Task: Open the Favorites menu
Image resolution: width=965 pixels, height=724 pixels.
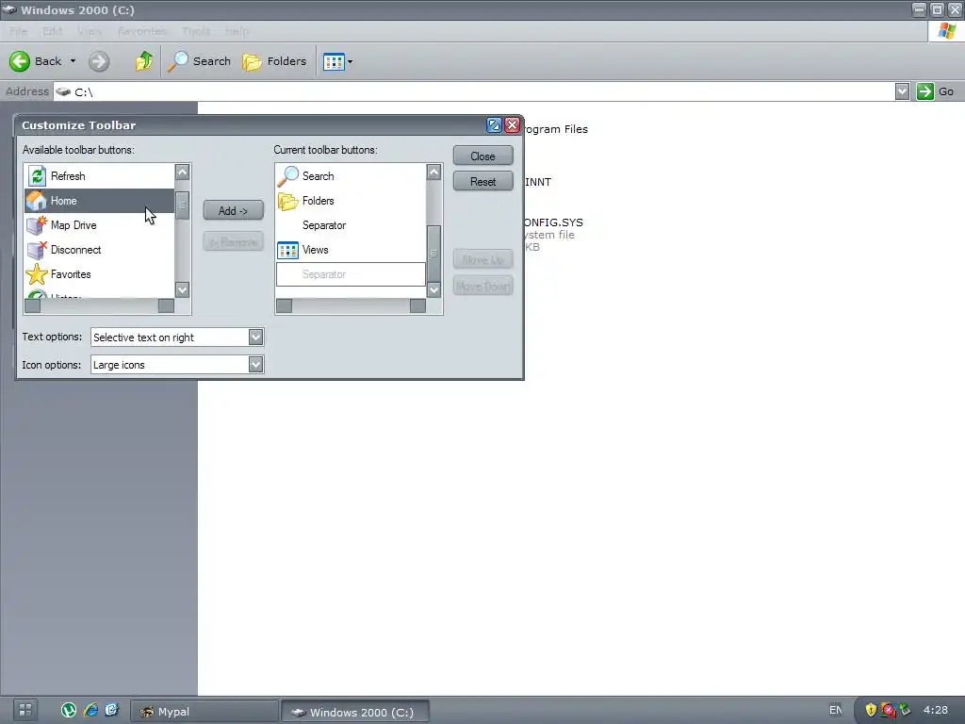Action: pyautogui.click(x=142, y=31)
